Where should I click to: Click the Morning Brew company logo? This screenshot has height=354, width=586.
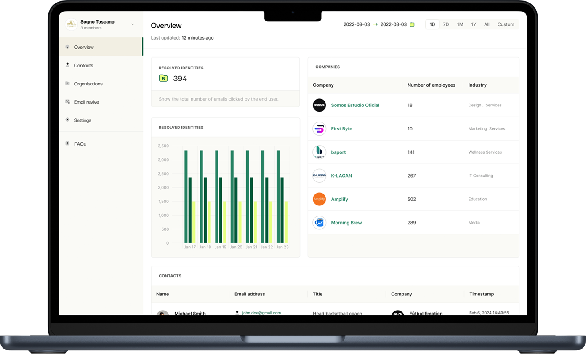coord(319,223)
